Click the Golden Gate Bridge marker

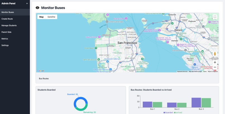pos(107,22)
